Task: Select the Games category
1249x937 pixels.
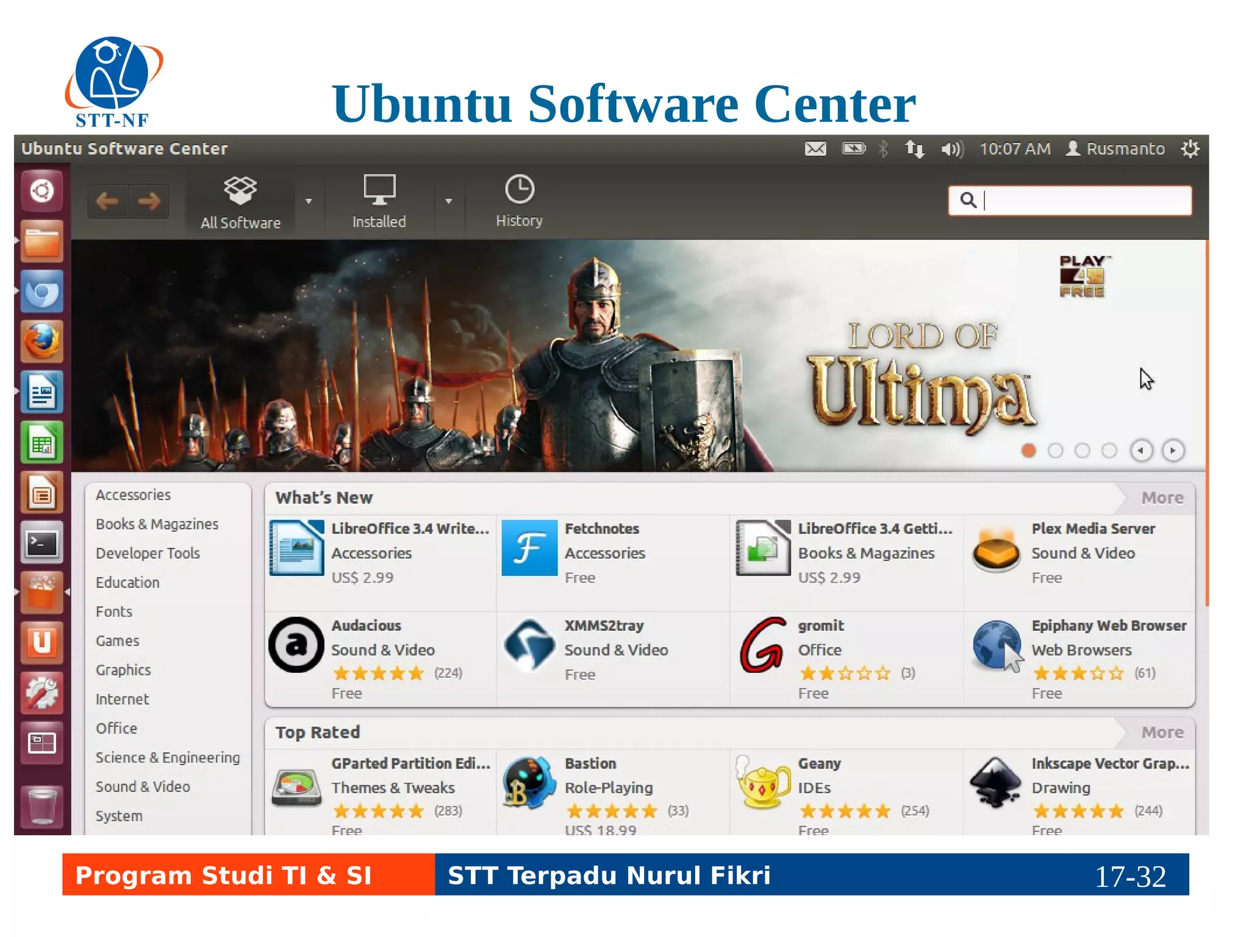Action: tap(117, 641)
